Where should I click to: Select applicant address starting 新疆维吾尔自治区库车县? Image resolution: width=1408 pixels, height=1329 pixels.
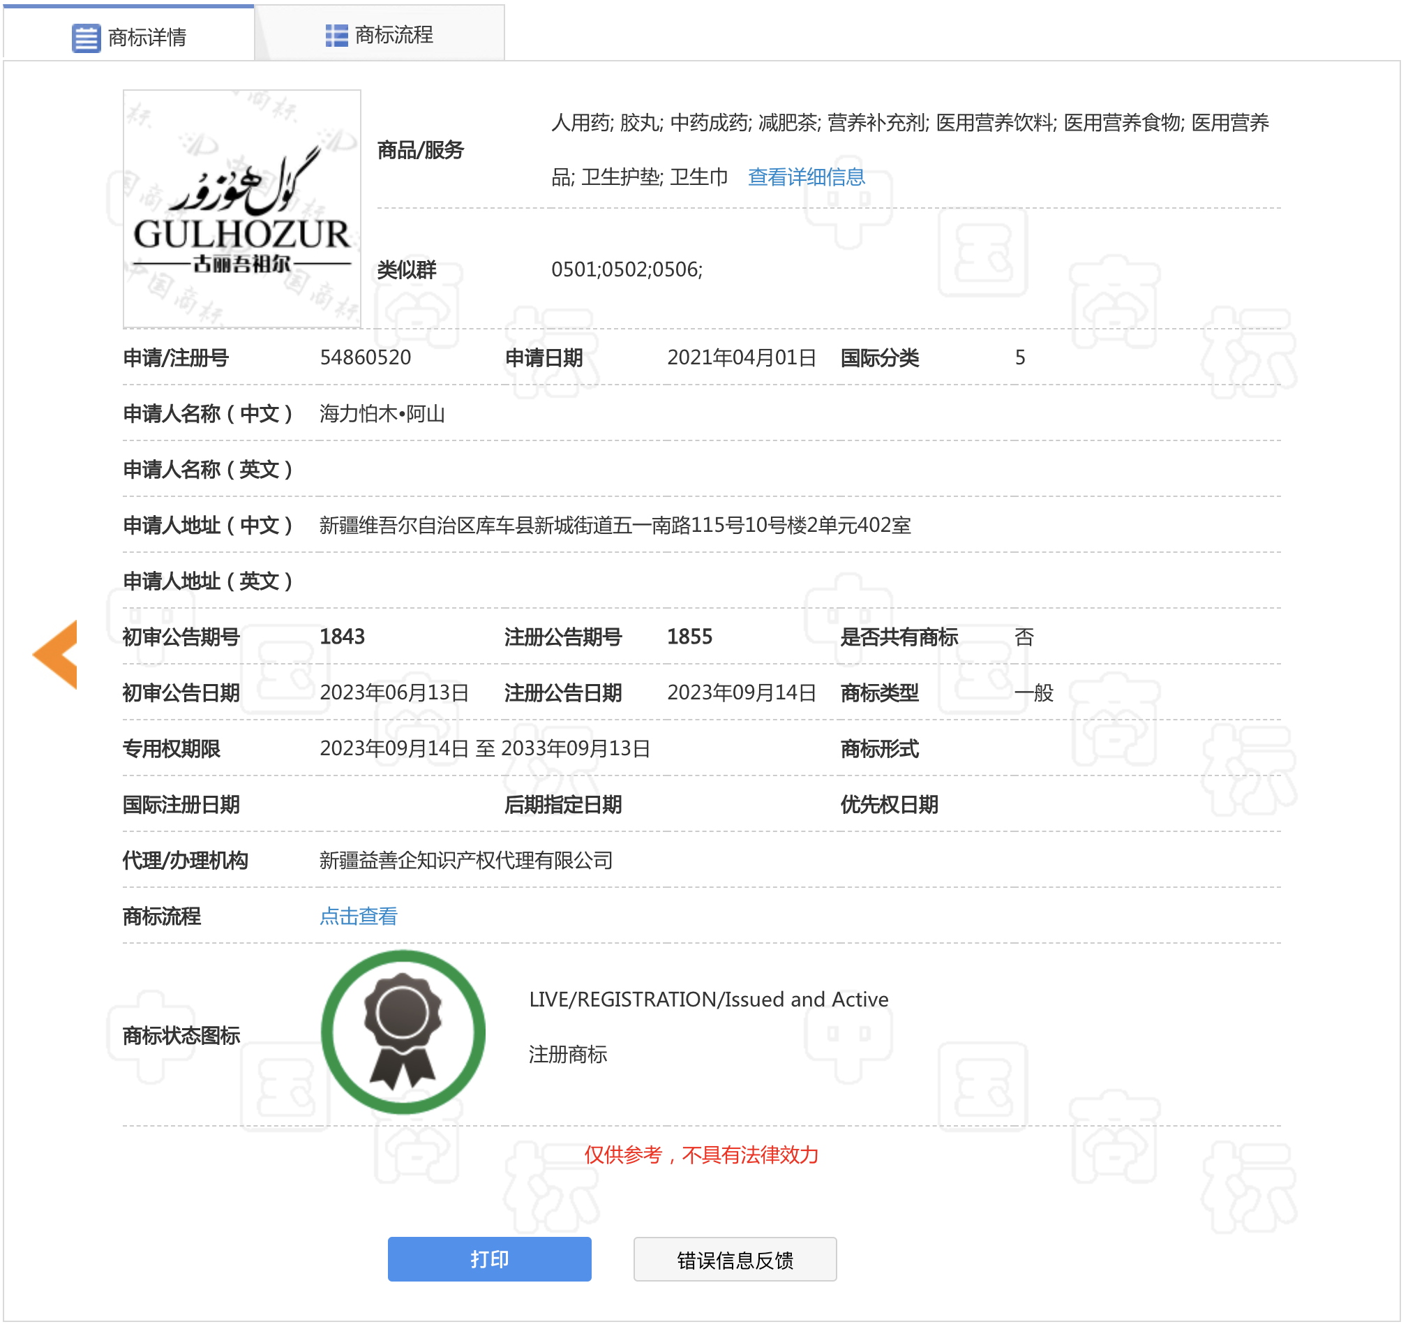[615, 526]
